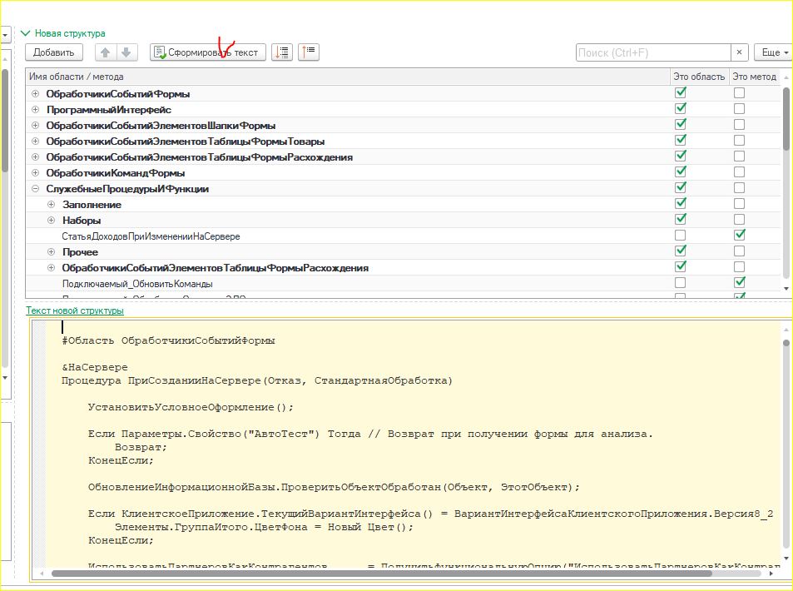This screenshot has height=591, width=793.
Task: Expand the Прочее sub-node
Action: pyautogui.click(x=51, y=252)
